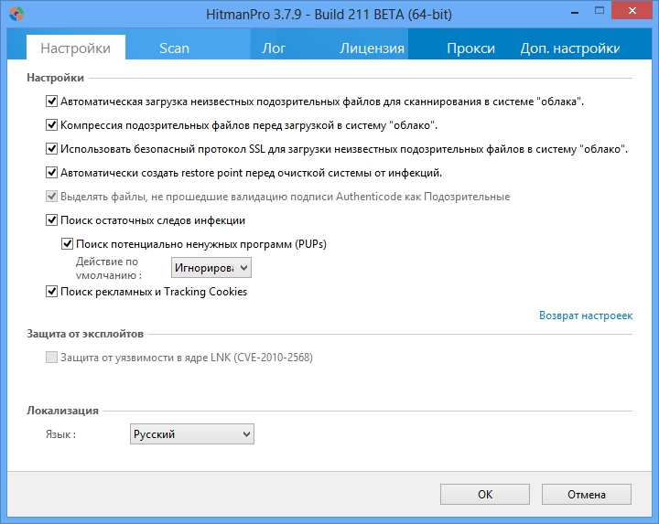Viewport: 659px width, 524px height.
Task: Click the Локализация section heading
Action: click(62, 411)
